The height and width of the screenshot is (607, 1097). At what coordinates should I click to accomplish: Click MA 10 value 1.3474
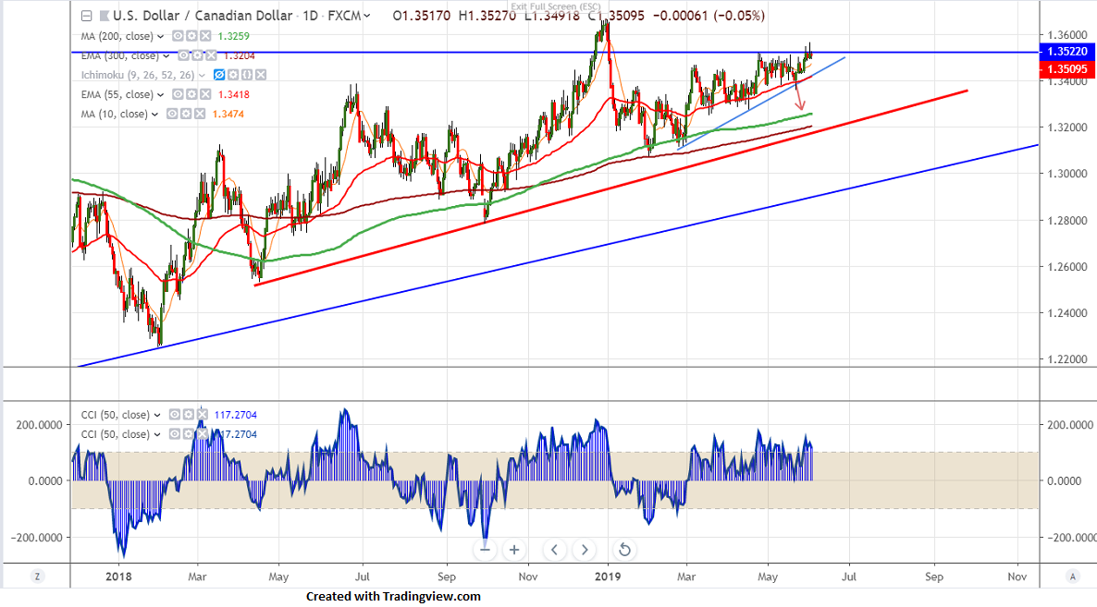tap(228, 114)
